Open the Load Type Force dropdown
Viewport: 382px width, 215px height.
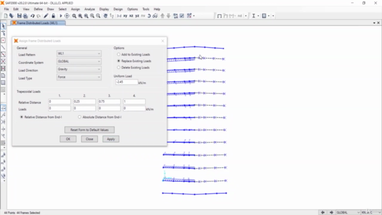(79, 77)
